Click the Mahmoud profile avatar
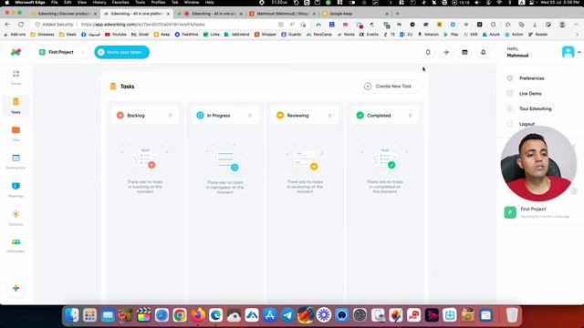The height and width of the screenshot is (328, 584). [x=568, y=52]
